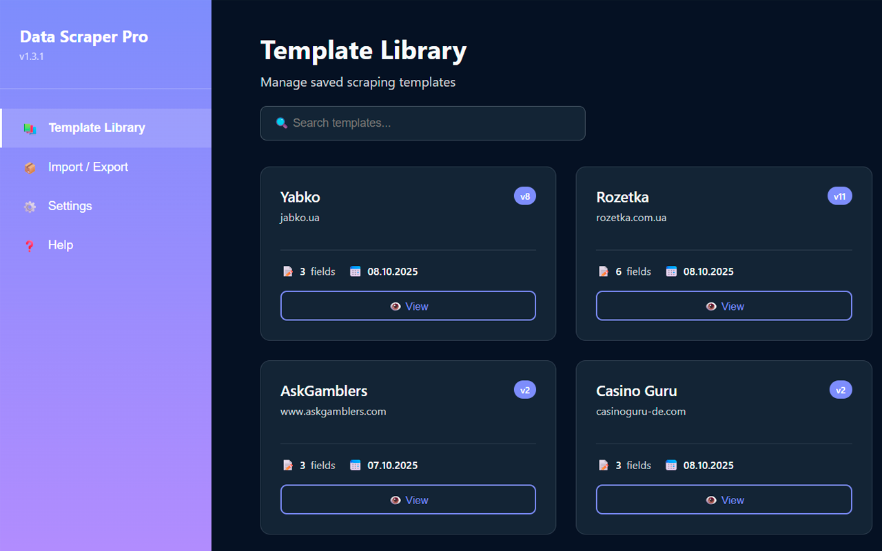Go to Import / Export page
This screenshot has height=551, width=882.
click(x=106, y=167)
